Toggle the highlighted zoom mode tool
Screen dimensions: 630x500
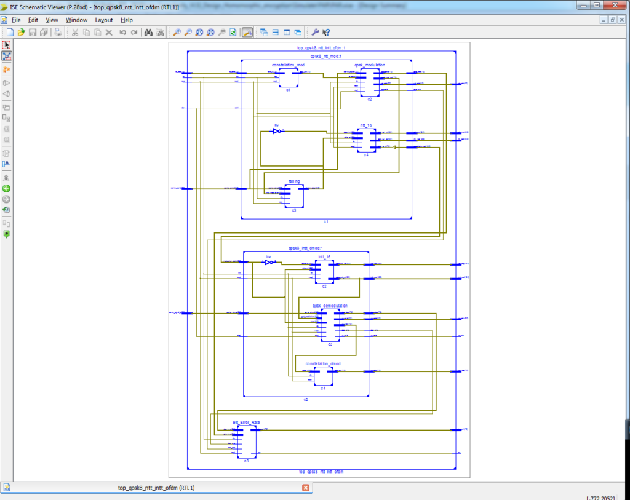246,32
